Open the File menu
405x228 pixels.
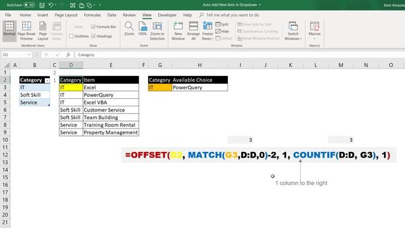[8, 15]
